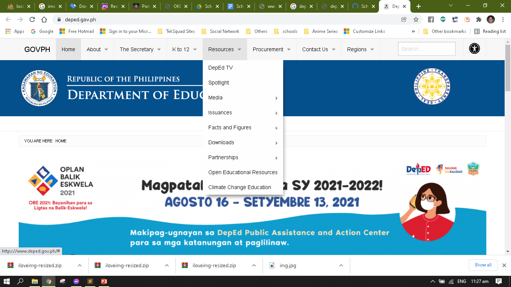The image size is (511, 287).
Task: Bookmark this page with star icon
Action: 416,19
